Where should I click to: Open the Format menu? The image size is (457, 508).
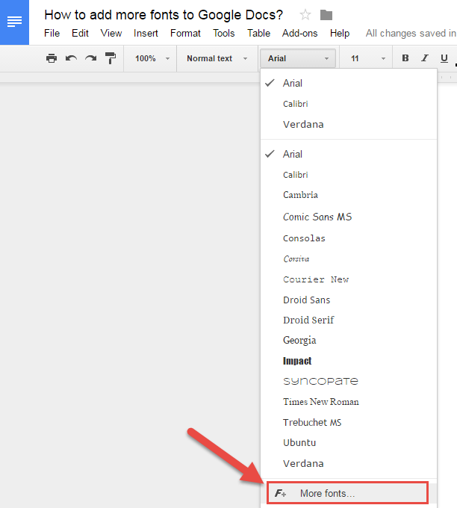(x=185, y=34)
